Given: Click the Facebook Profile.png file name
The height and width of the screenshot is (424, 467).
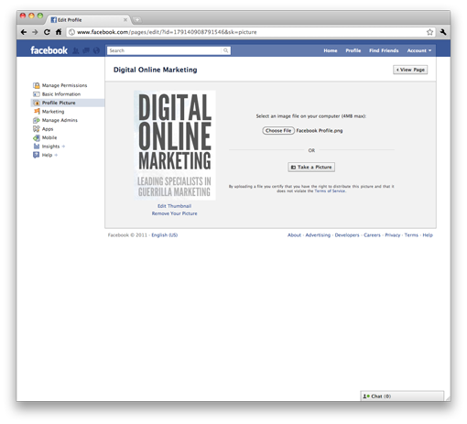Looking at the screenshot, I should click(x=320, y=131).
